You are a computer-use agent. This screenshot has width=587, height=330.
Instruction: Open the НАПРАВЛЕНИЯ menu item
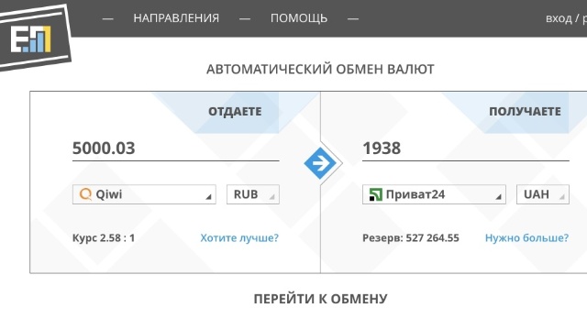click(176, 18)
